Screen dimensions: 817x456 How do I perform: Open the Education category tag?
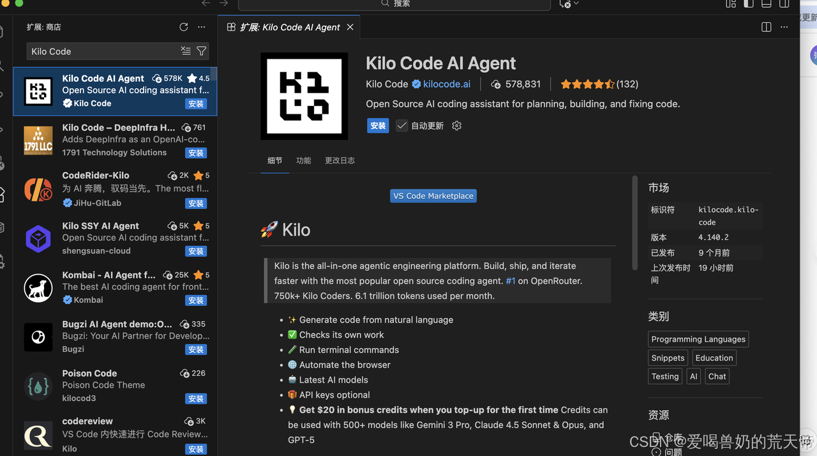click(714, 358)
